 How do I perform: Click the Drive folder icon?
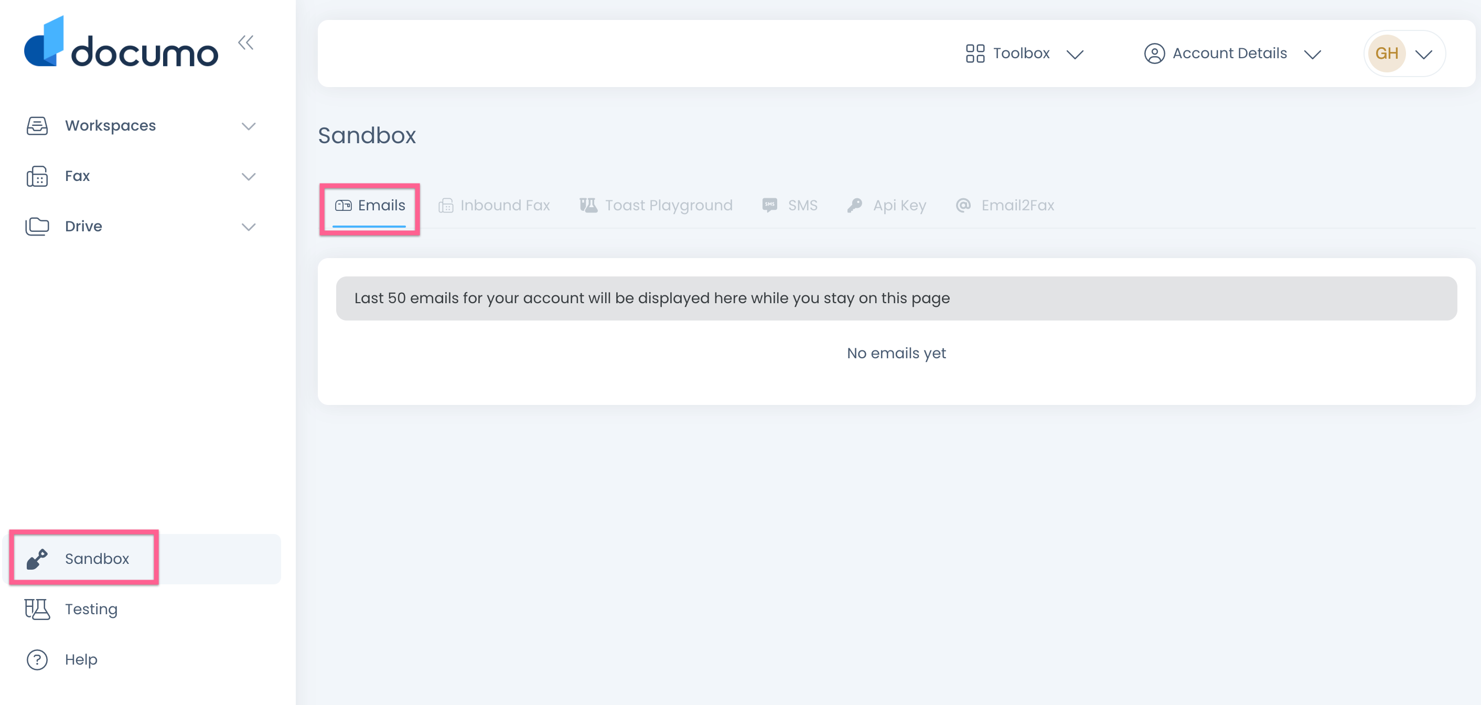coord(37,227)
